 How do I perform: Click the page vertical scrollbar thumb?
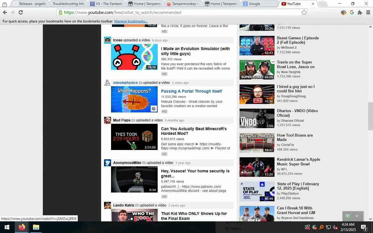coord(370,116)
